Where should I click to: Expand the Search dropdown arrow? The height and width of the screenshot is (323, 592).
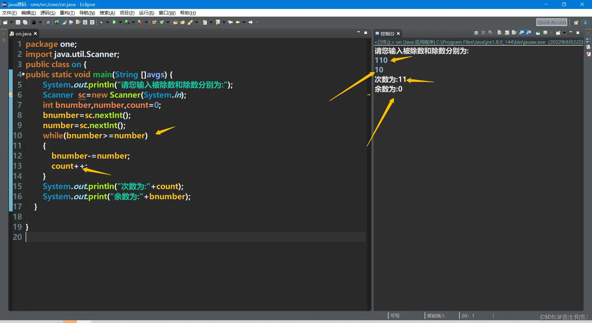196,22
